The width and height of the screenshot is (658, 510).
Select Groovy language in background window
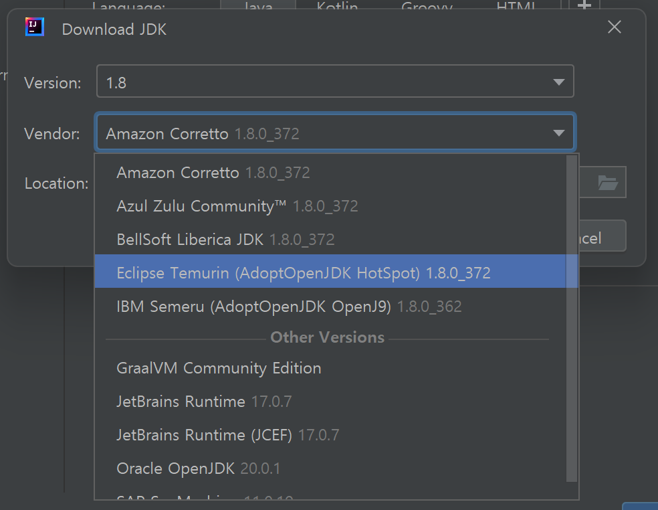pos(427,5)
